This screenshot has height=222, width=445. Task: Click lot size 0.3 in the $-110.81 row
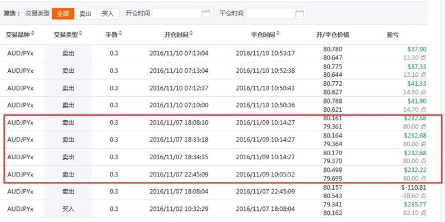[x=114, y=191]
